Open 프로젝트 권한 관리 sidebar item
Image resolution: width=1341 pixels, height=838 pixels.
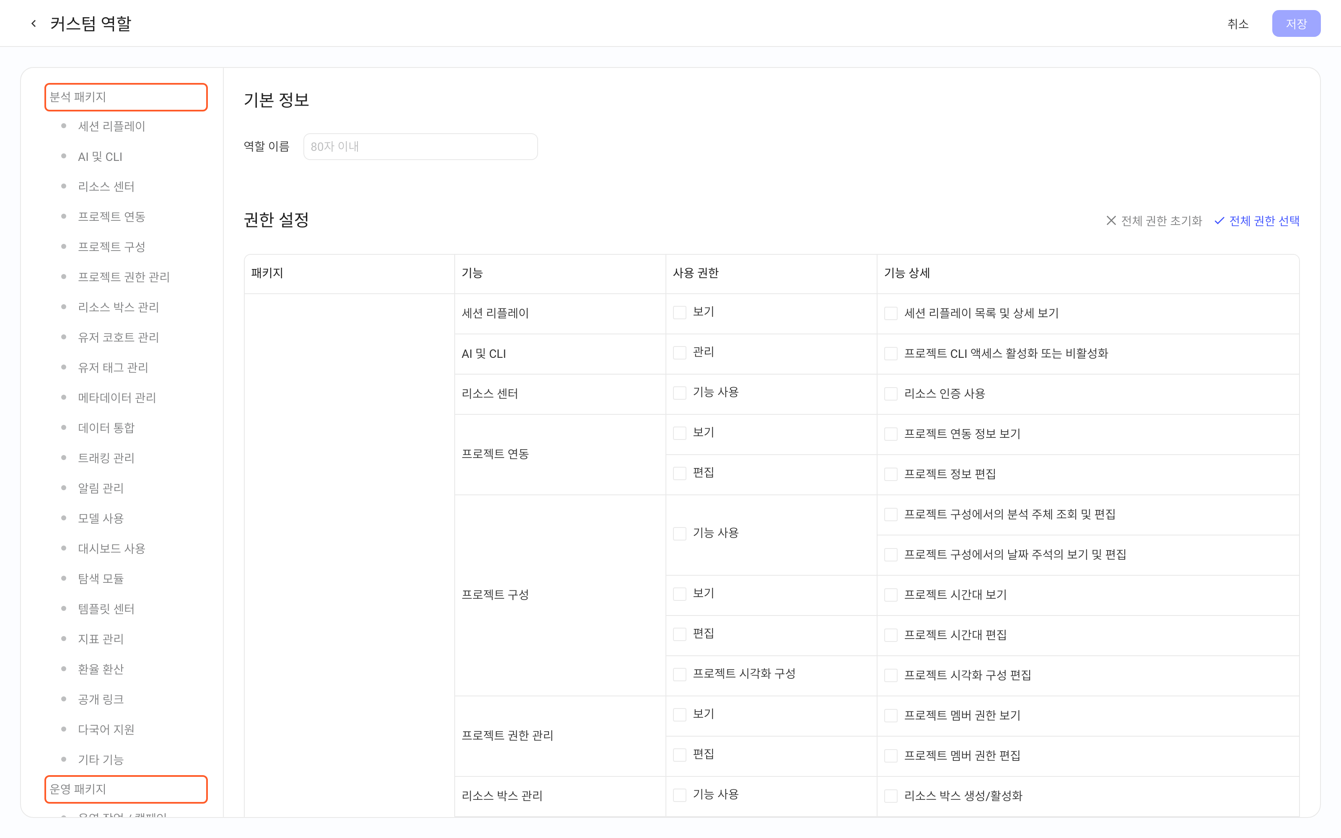click(124, 277)
